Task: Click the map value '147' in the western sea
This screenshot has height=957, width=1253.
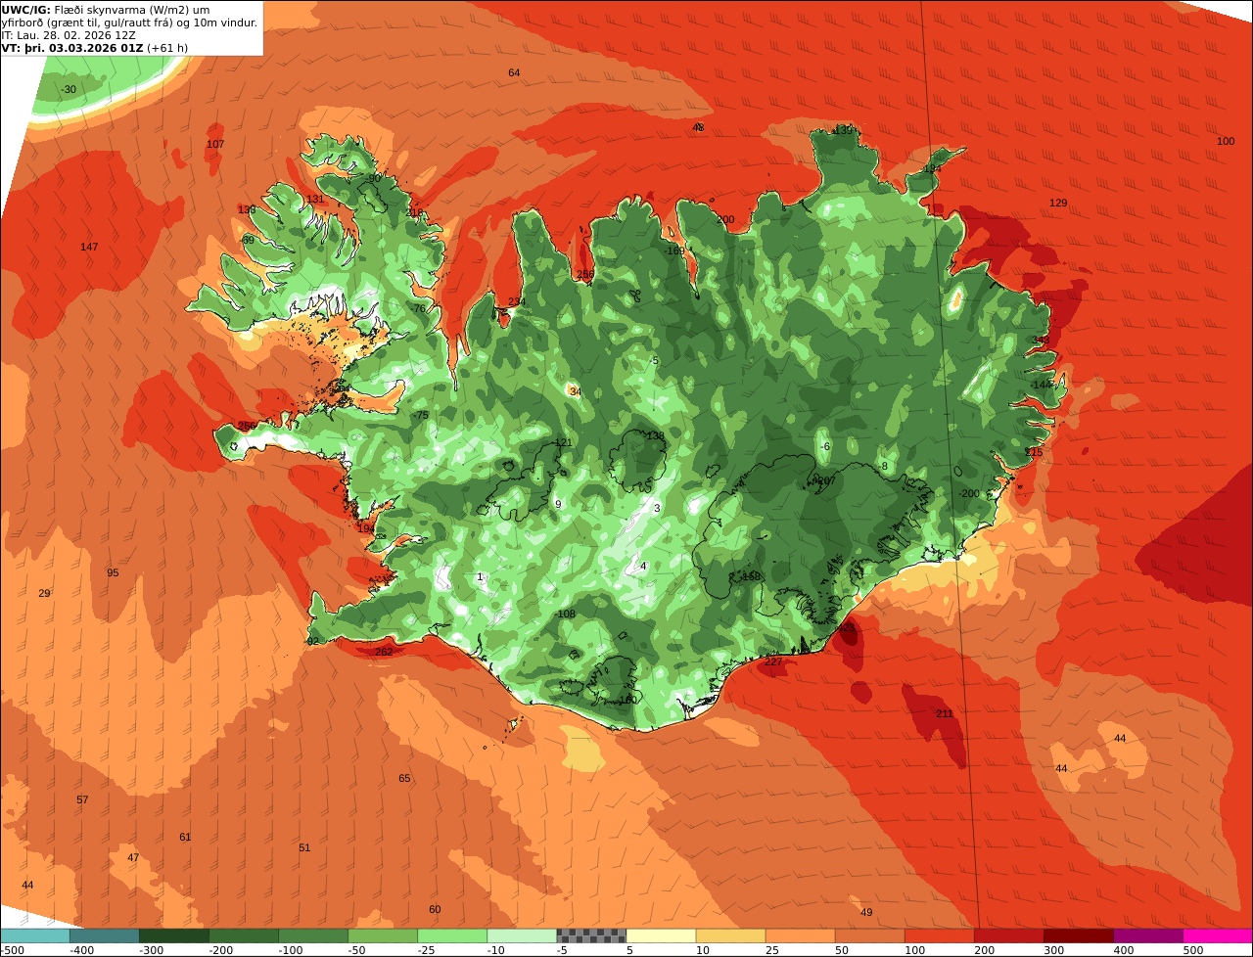Action: tap(89, 248)
